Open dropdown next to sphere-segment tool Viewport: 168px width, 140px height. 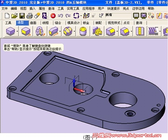coord(74,31)
